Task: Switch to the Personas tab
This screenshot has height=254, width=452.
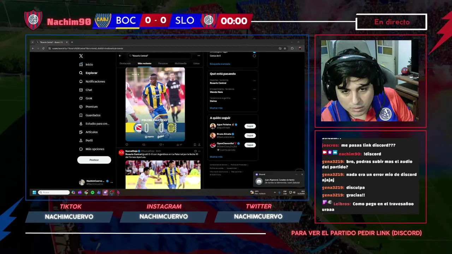Action: pos(163,64)
